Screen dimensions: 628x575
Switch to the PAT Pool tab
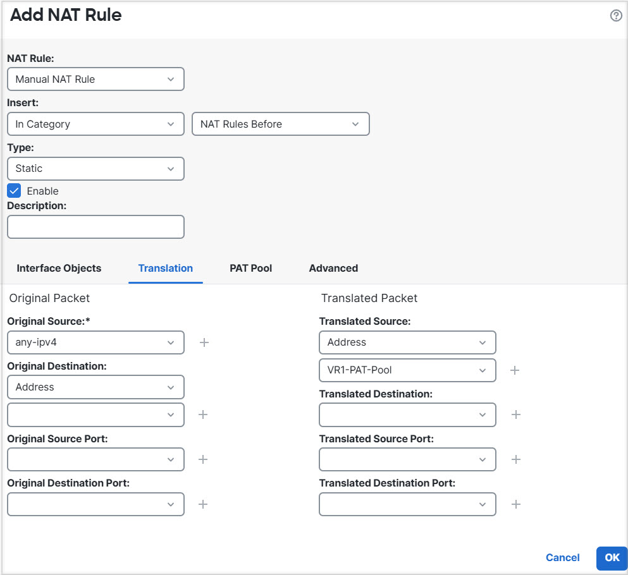(x=250, y=268)
